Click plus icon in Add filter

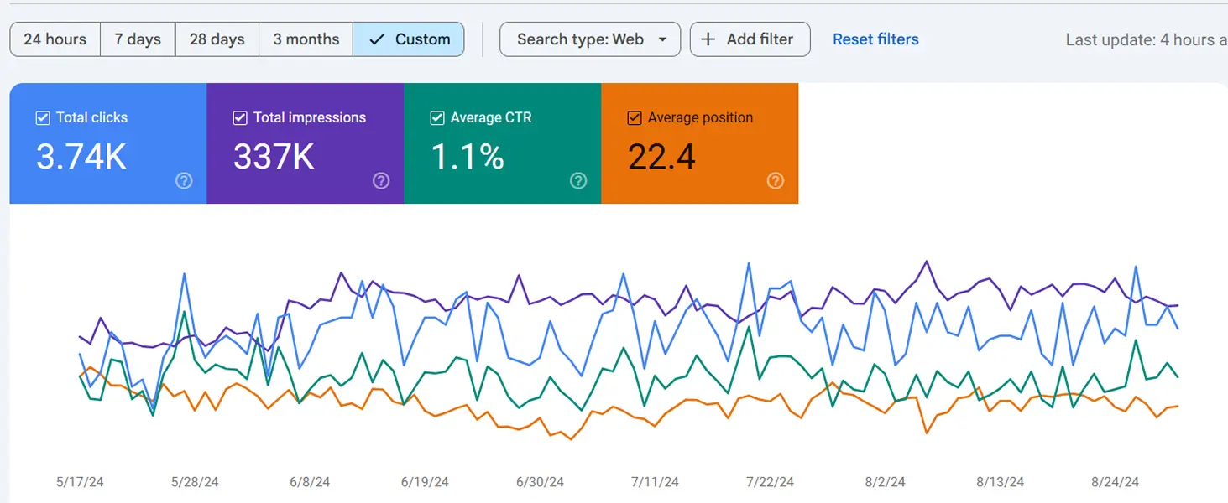[x=708, y=39]
